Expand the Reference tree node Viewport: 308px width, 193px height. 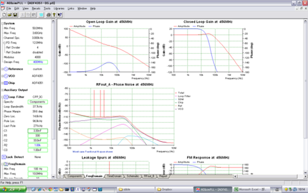tap(3, 69)
